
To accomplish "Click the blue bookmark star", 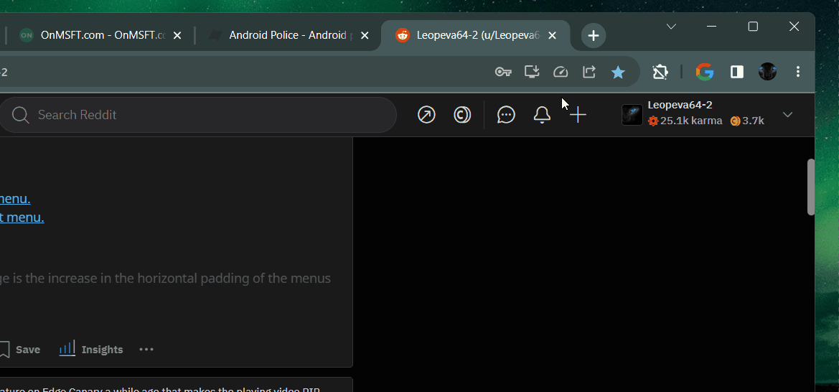I will click(x=618, y=72).
